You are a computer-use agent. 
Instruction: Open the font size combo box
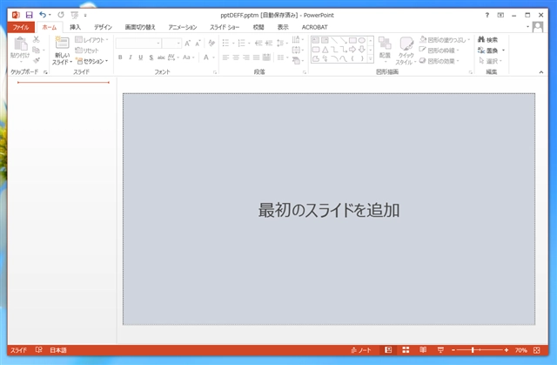click(172, 43)
